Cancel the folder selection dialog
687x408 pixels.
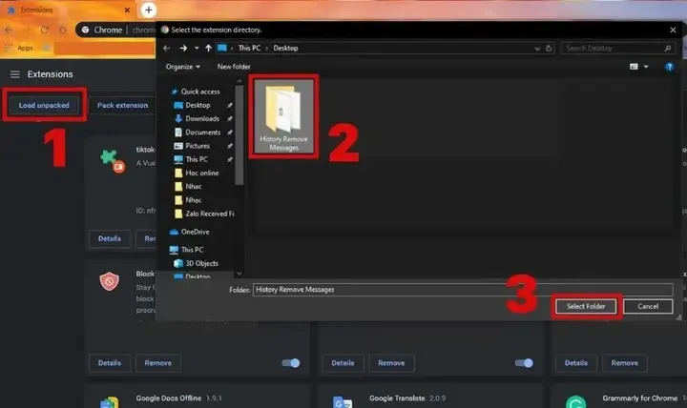[x=648, y=306]
